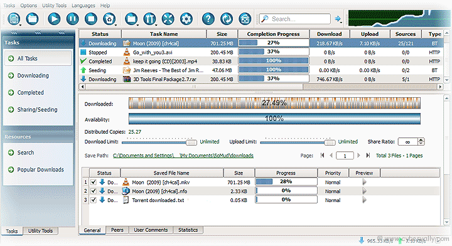Select the Moon (2009) [ch4cal] task row
Image resolution: width=452 pixels, height=246 pixels.
pyautogui.click(x=261, y=43)
